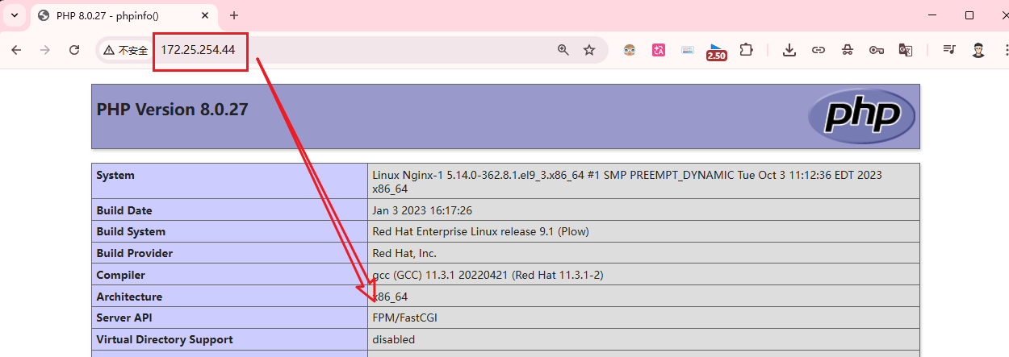Close the PHP 8.0.27 phpinfo tab
The width and height of the screenshot is (1009, 357).
tap(207, 15)
